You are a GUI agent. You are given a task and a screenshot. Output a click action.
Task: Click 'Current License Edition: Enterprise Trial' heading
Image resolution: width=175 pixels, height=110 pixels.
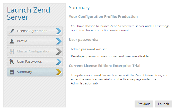(104, 66)
